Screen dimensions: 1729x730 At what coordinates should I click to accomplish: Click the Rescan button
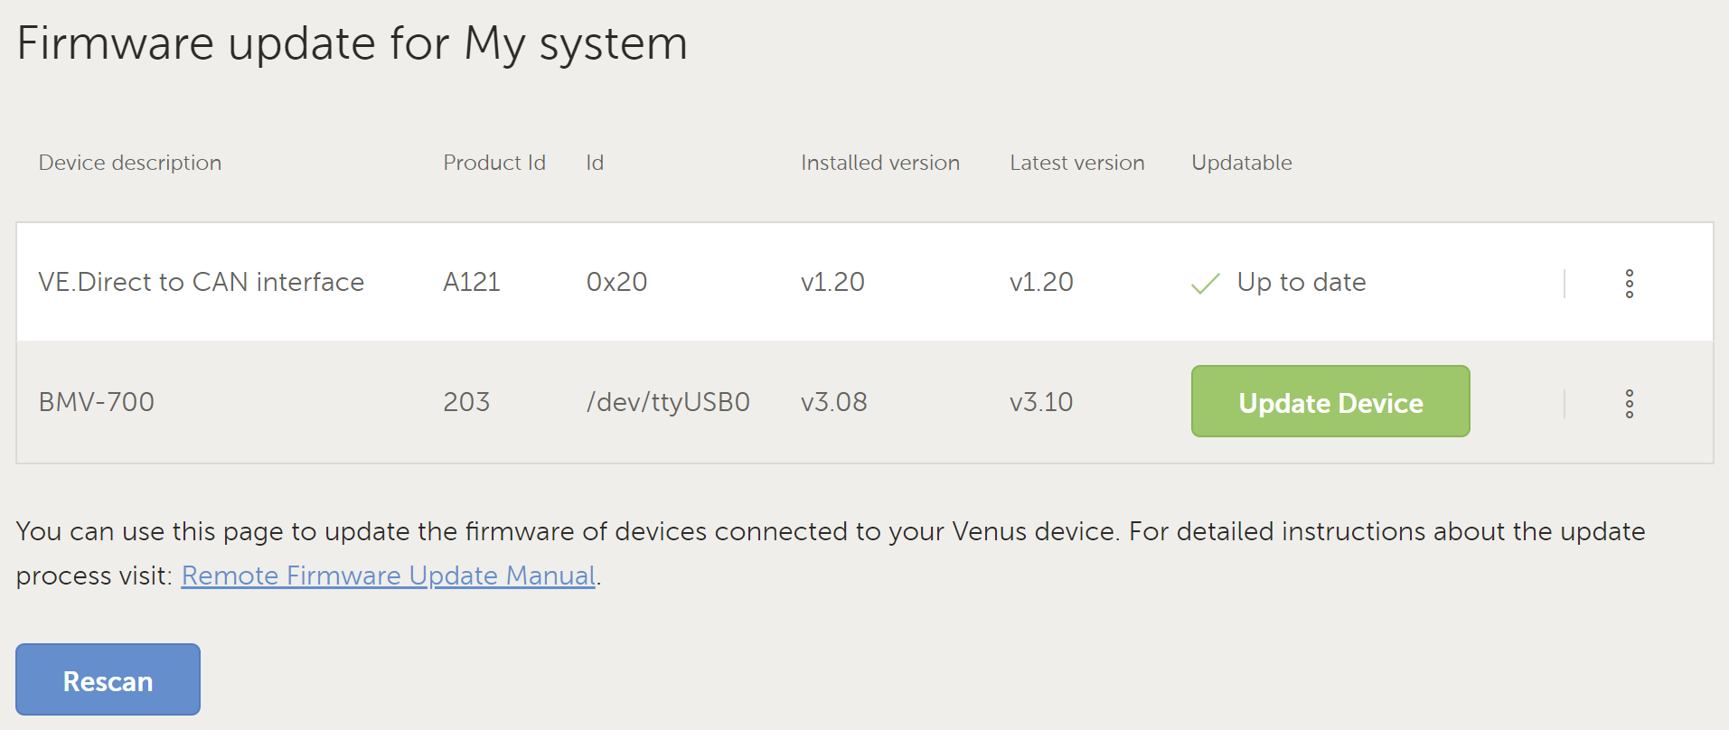click(108, 679)
